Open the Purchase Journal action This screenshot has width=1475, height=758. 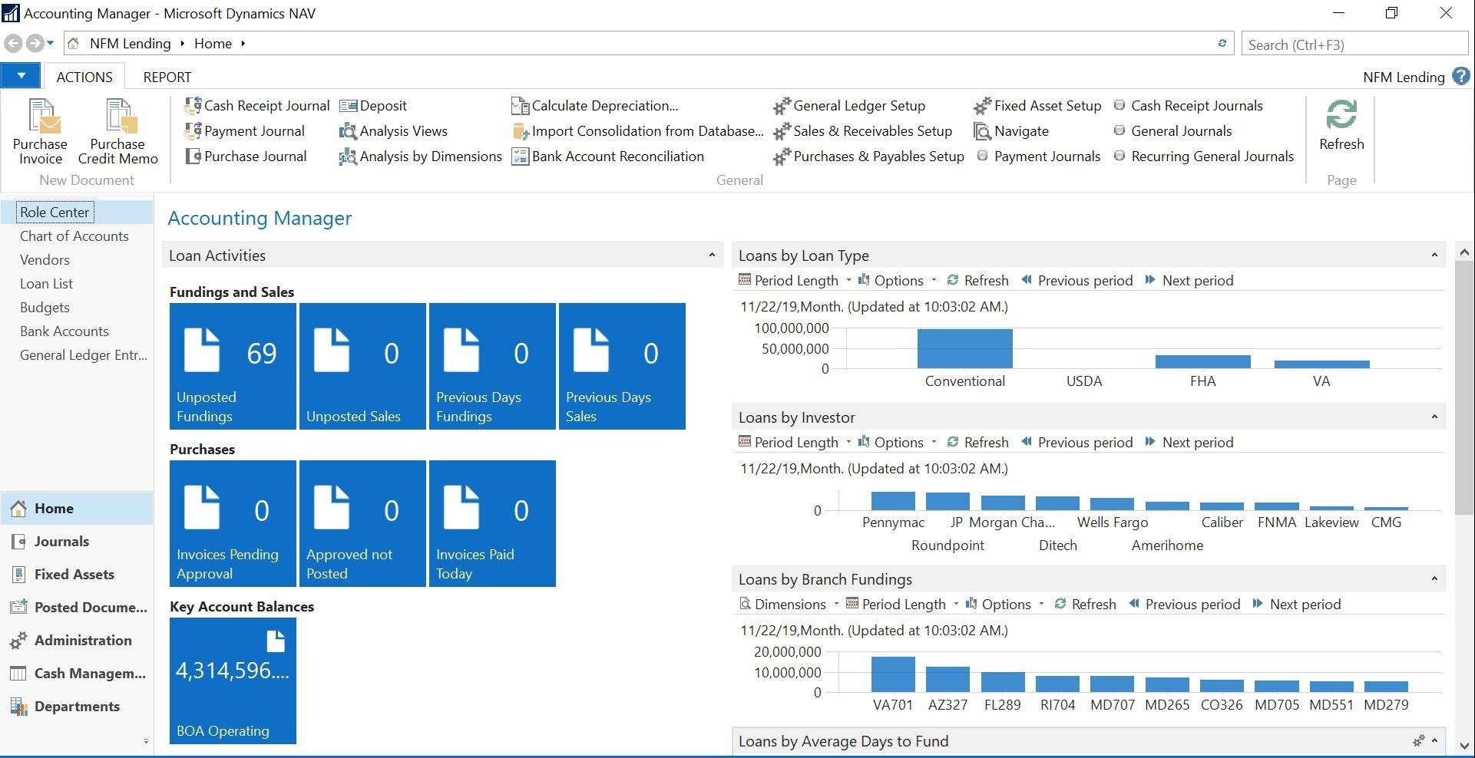tap(246, 157)
